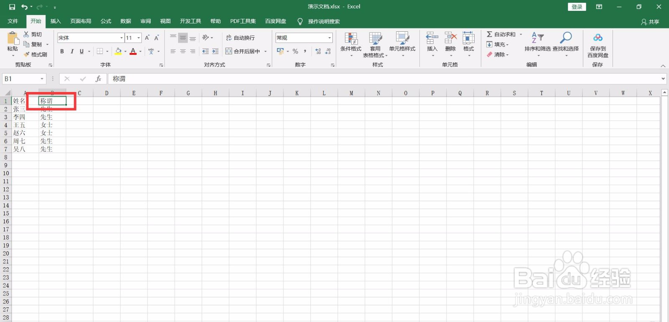This screenshot has height=322, width=669.
Task: Click the Tell Me search (操作说明搜索)
Action: (319, 21)
